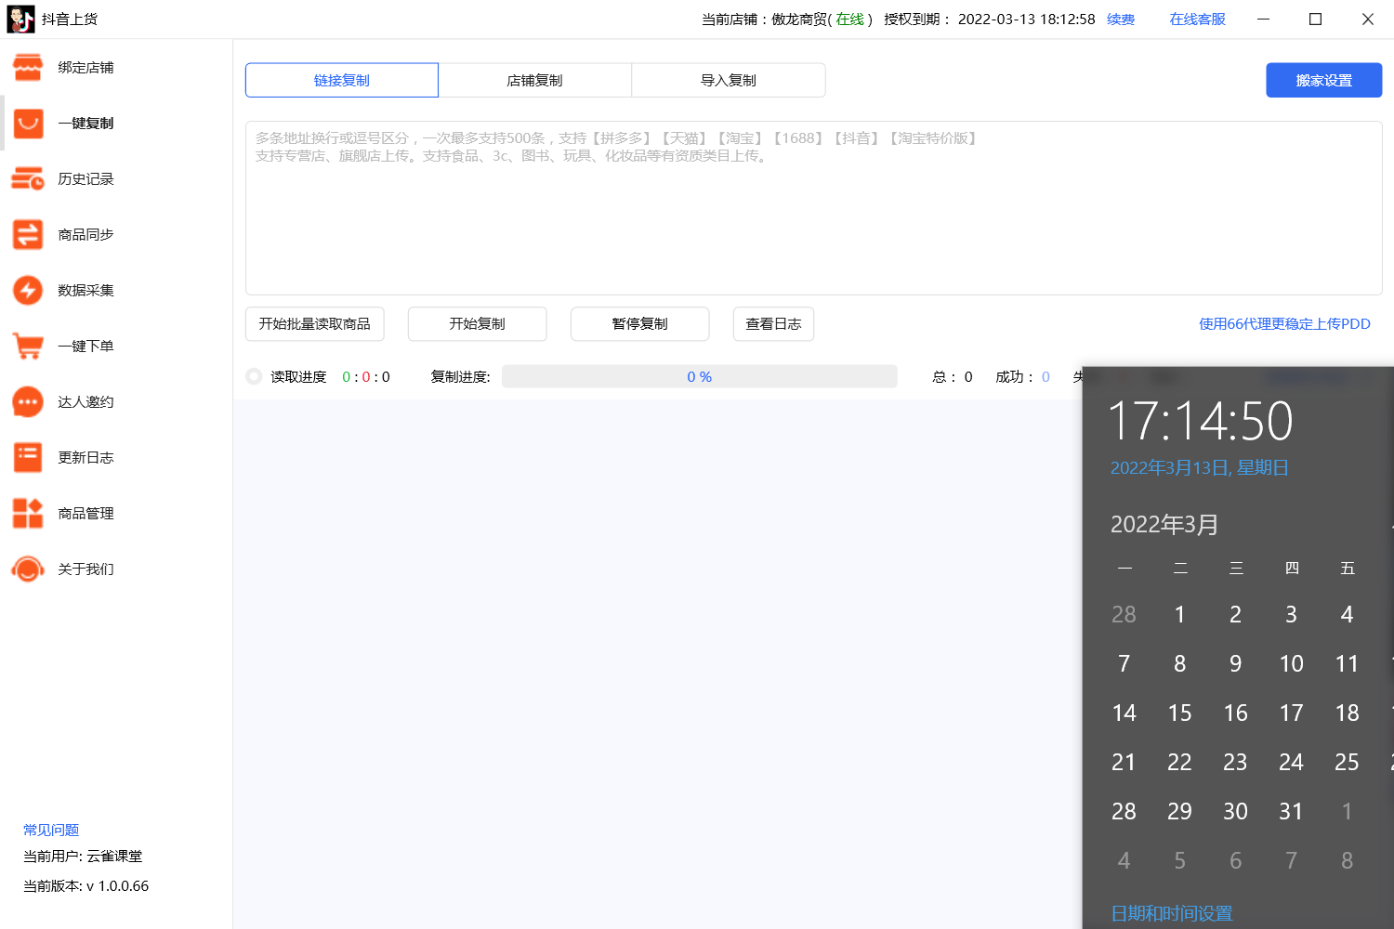Image resolution: width=1394 pixels, height=929 pixels.
Task: Switch to the 导入复制 tab
Action: [x=728, y=81]
